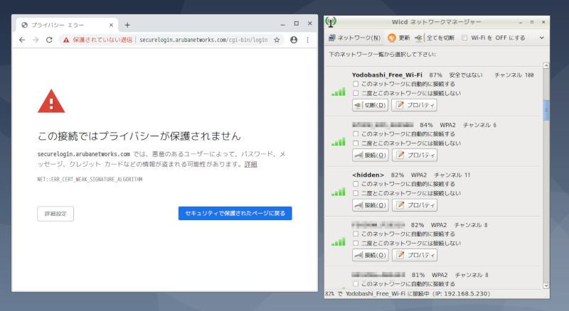This screenshot has height=311, width=569.
Task: Click Wicd scrollbar down arrow
Action: pyautogui.click(x=546, y=285)
